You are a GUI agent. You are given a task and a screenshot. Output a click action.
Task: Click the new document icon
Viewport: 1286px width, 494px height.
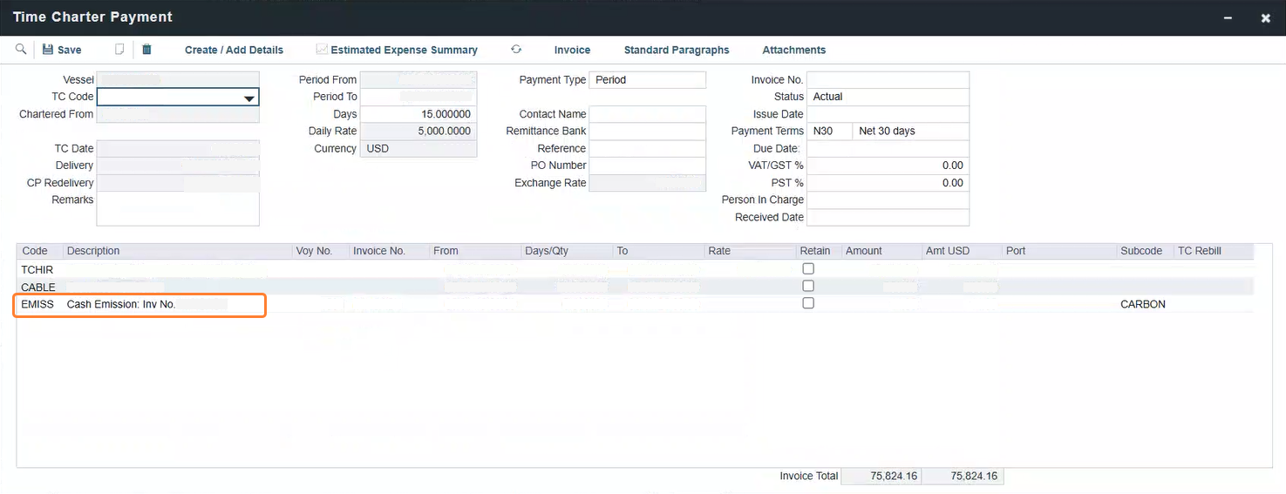click(120, 50)
